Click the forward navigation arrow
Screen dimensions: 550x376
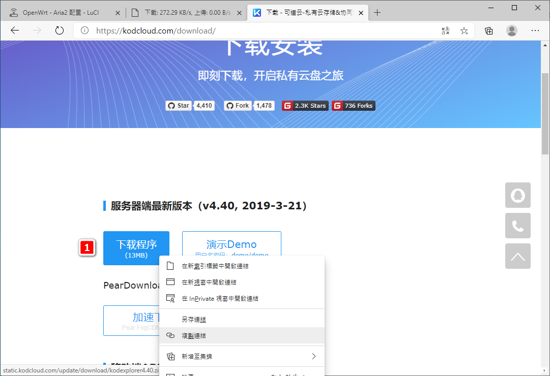(x=37, y=30)
